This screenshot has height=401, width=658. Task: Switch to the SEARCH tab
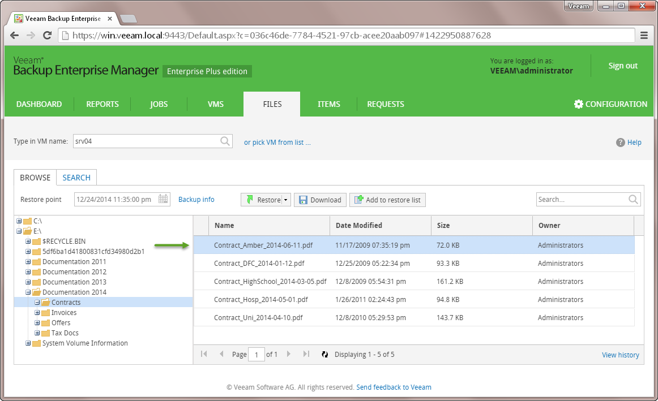tap(76, 178)
